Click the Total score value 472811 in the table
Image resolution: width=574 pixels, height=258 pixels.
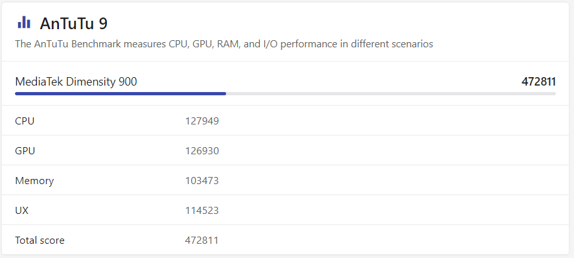(202, 240)
